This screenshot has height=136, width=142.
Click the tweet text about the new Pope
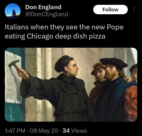tap(64, 32)
